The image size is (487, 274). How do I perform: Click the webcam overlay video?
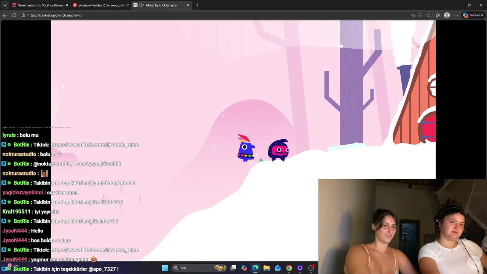tap(403, 226)
